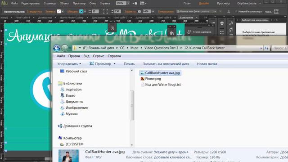Open the Сервис menu in Explorer
The width and height of the screenshot is (288, 162).
click(x=99, y=56)
